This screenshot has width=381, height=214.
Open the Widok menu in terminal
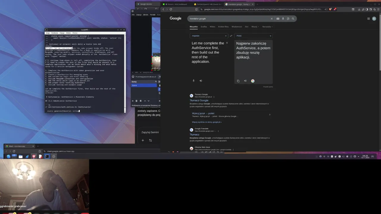point(68,33)
